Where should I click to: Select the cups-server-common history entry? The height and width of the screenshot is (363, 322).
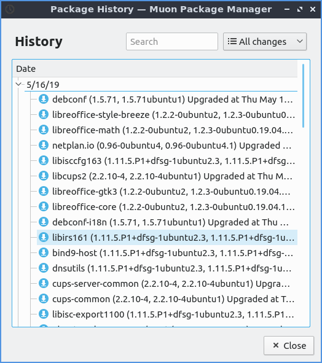click(167, 284)
